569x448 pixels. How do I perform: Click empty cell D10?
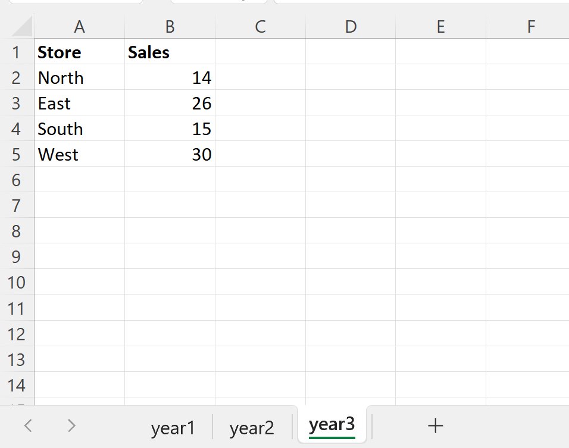click(351, 282)
